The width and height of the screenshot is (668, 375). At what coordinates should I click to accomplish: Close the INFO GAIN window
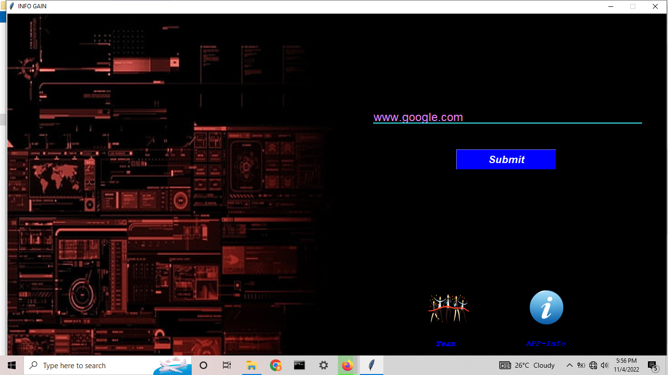click(x=655, y=6)
